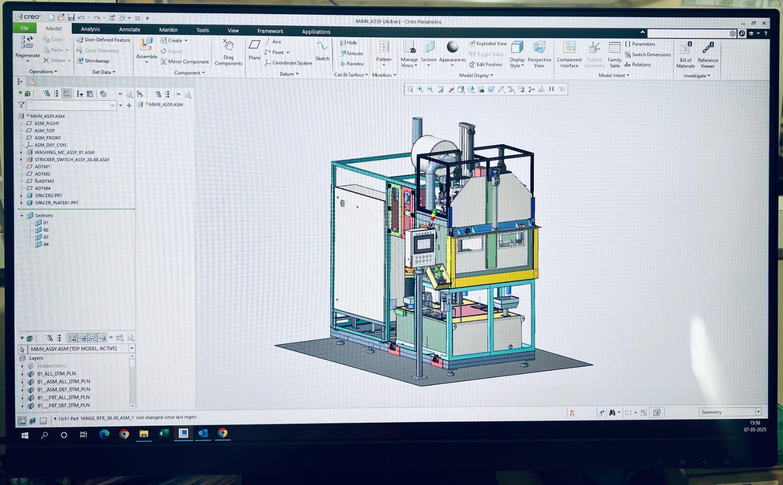Open the Bill of Materials tool

point(685,49)
